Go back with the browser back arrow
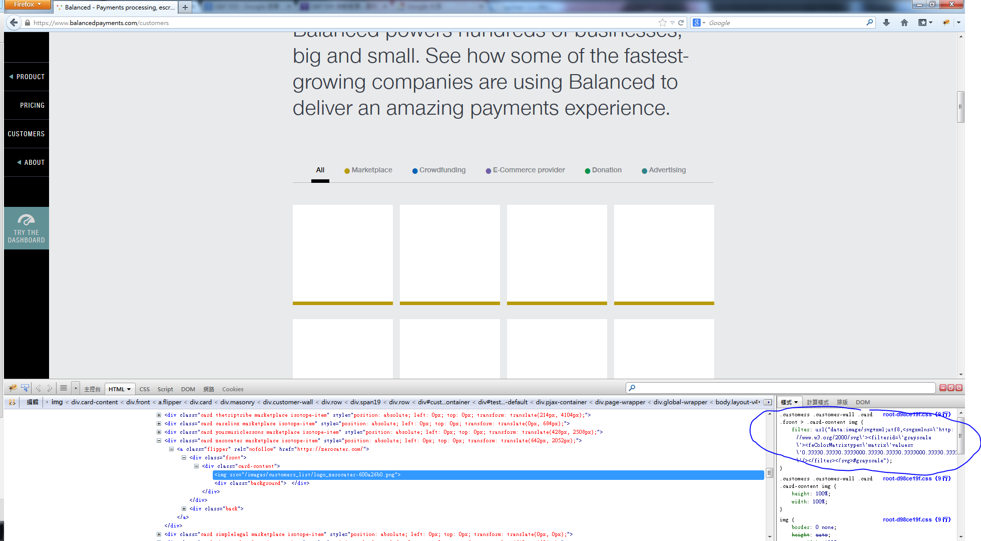981x541 pixels. (x=14, y=23)
